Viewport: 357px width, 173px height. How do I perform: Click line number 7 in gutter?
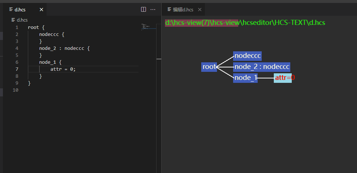pyautogui.click(x=16, y=69)
